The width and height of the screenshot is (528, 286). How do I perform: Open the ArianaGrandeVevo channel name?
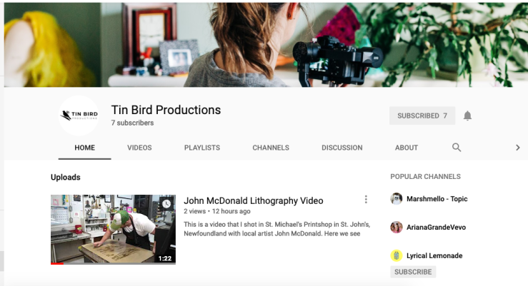click(436, 228)
